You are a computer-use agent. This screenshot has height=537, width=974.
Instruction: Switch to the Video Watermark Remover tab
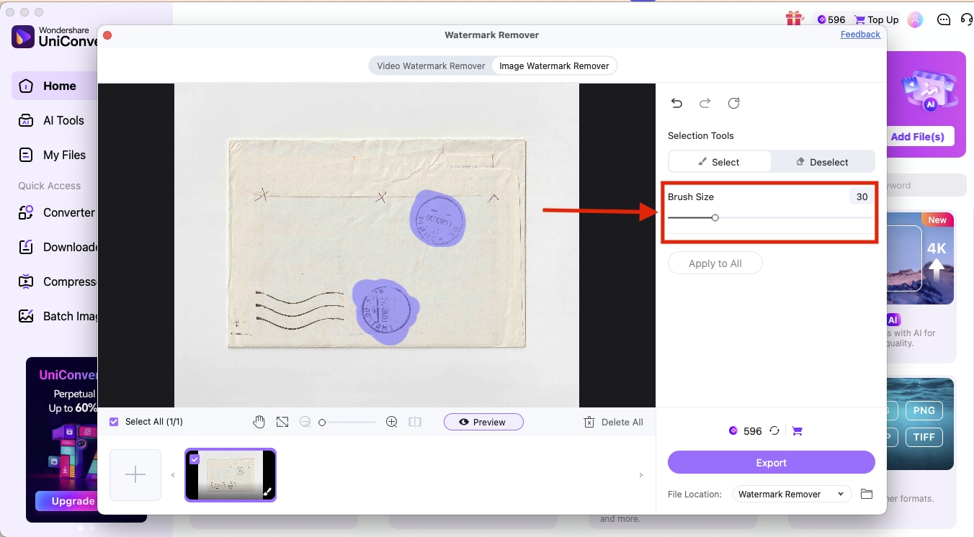(430, 66)
